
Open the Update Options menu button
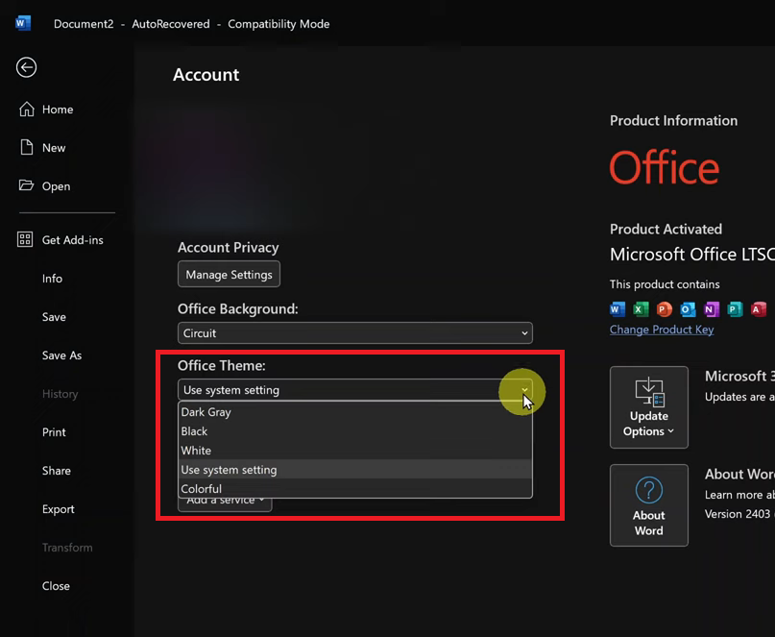(x=649, y=407)
